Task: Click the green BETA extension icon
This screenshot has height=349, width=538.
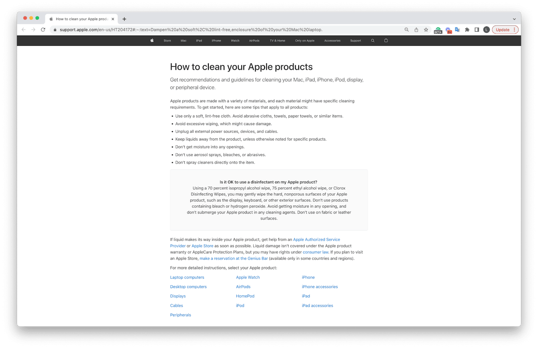Action: [x=438, y=29]
